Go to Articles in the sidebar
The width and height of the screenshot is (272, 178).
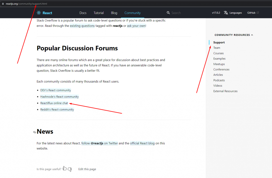[x=218, y=75]
